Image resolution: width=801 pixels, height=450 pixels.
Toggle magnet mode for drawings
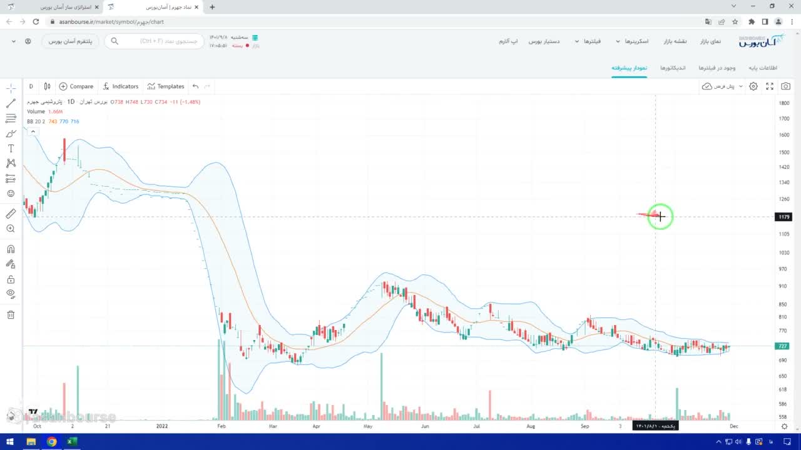point(11,249)
